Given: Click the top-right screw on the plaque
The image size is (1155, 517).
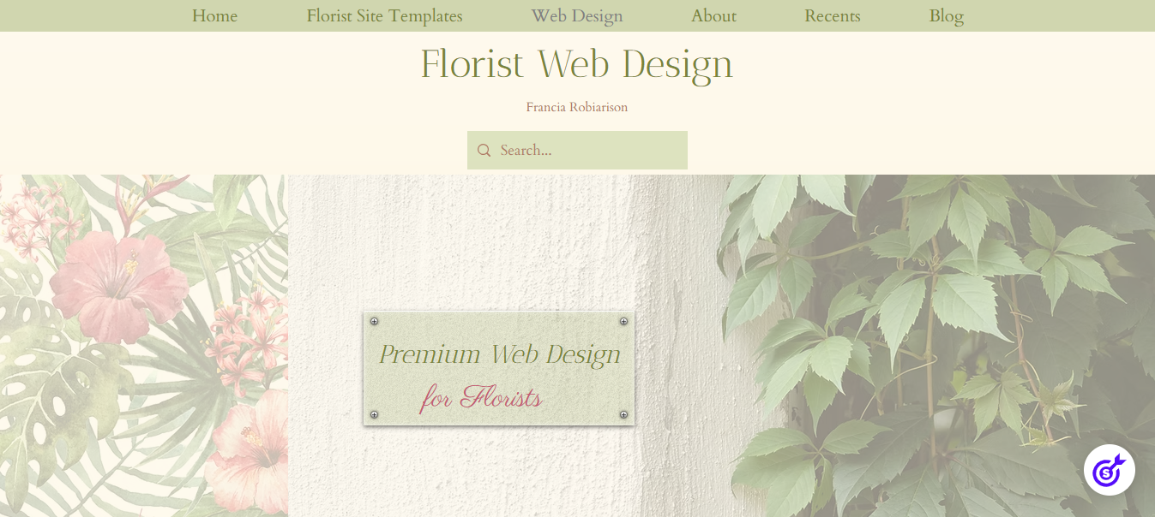Looking at the screenshot, I should (x=623, y=321).
